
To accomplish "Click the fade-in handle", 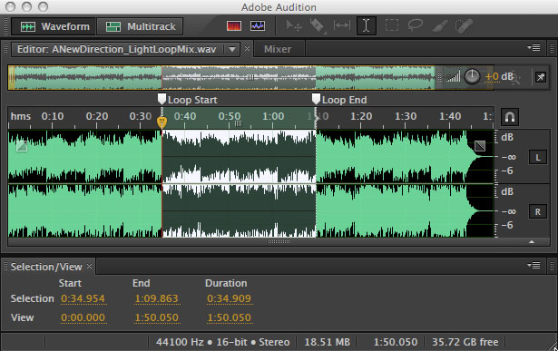I will click(x=22, y=146).
